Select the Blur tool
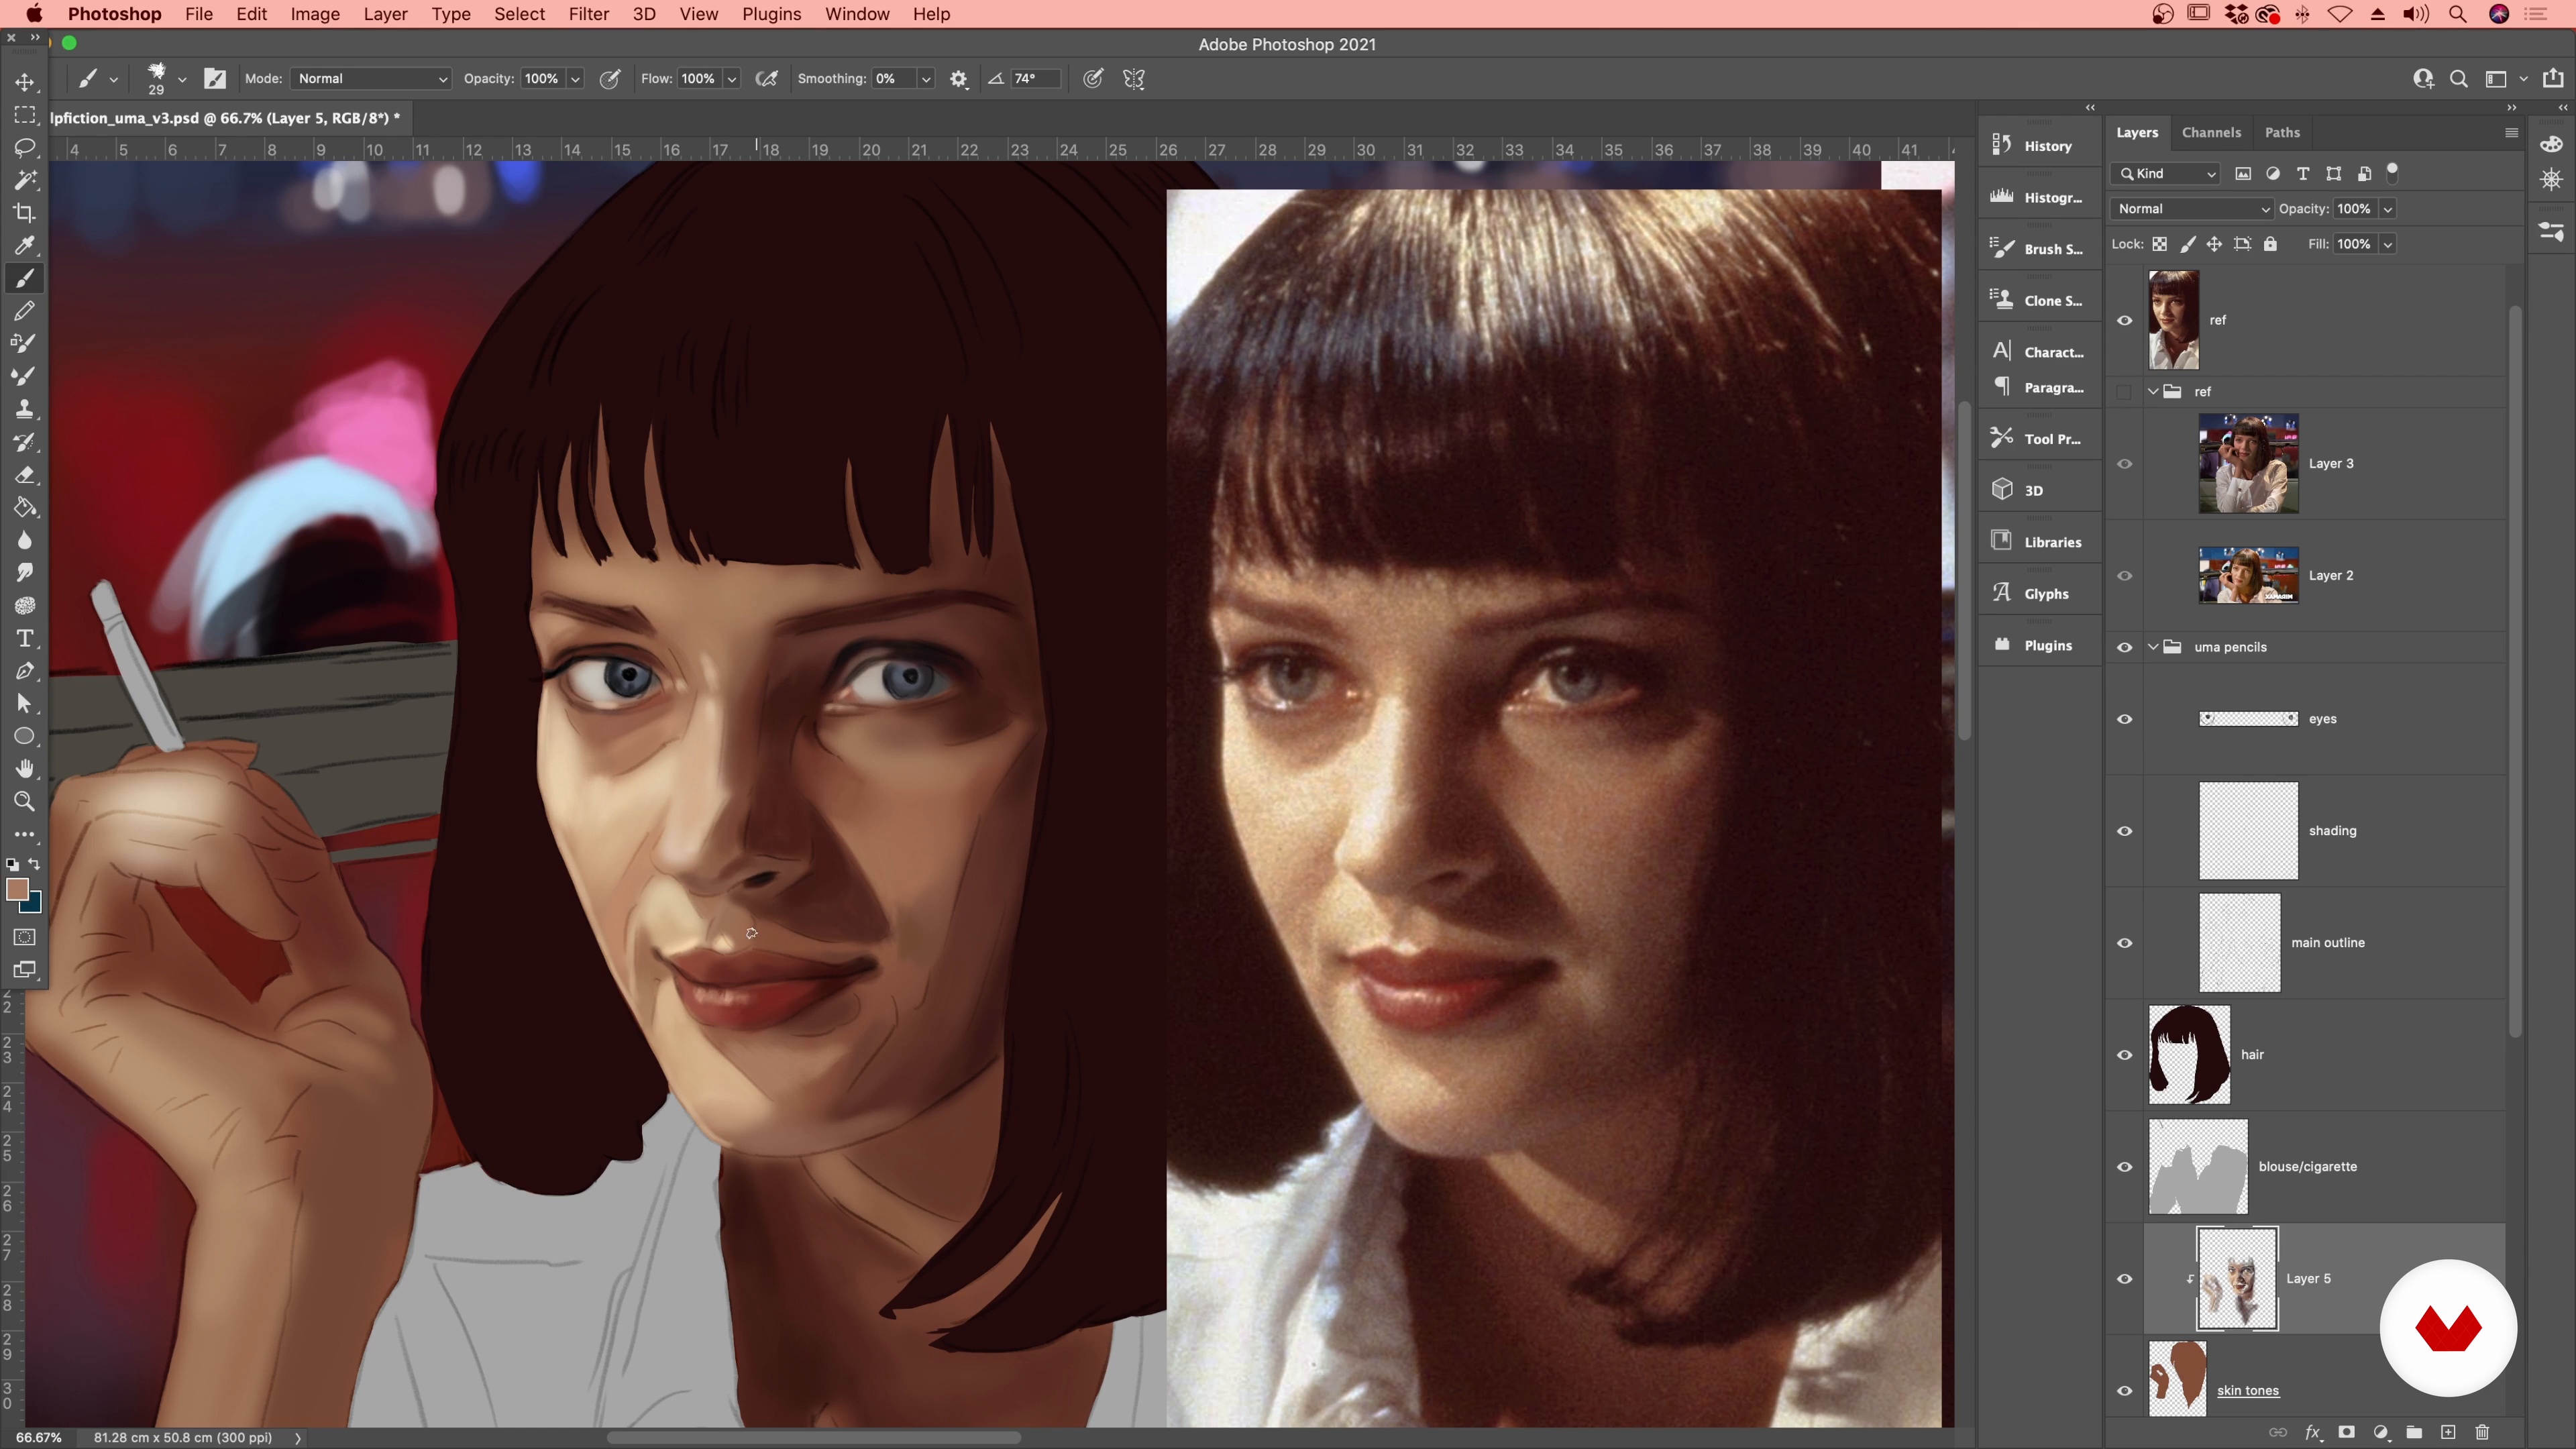 pos(25,541)
